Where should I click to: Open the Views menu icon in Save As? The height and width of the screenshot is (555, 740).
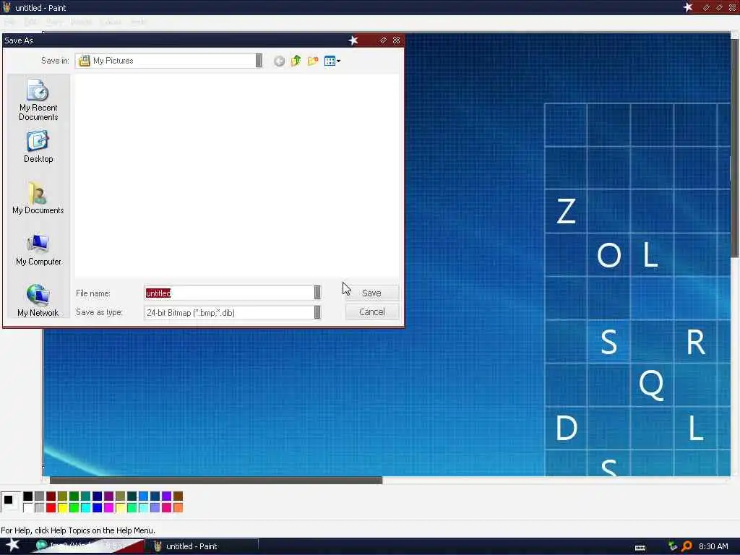(332, 61)
